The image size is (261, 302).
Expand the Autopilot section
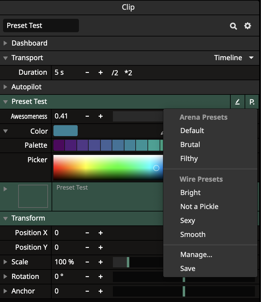pos(5,87)
